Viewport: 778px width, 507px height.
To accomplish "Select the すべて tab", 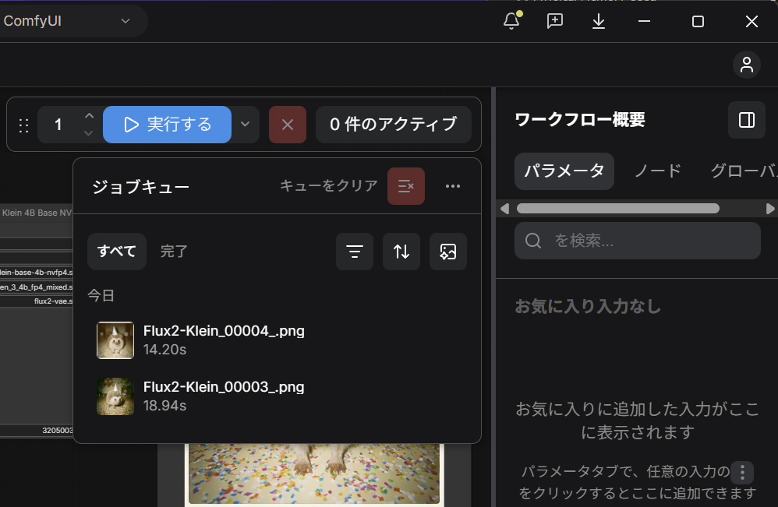I will tap(117, 252).
